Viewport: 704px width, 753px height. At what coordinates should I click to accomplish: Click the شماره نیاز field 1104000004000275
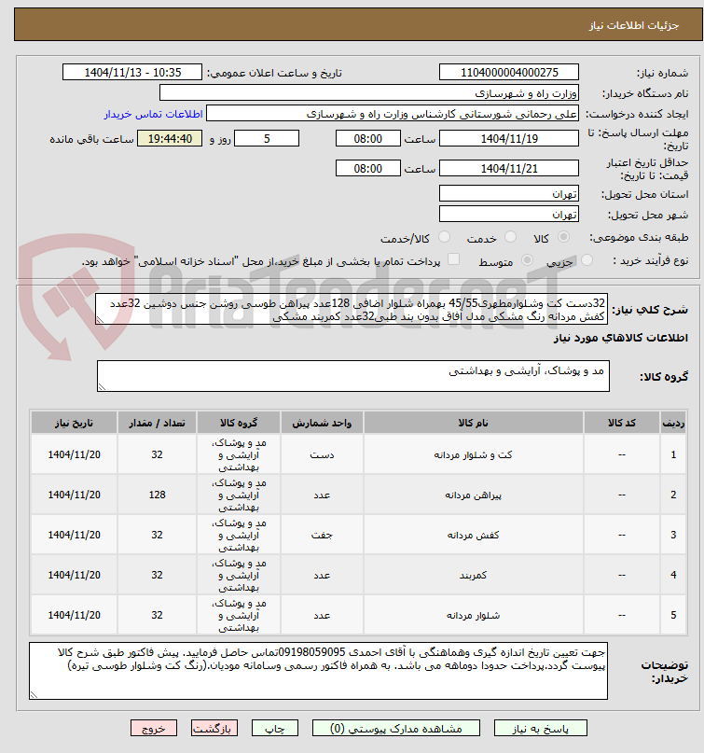click(x=509, y=72)
